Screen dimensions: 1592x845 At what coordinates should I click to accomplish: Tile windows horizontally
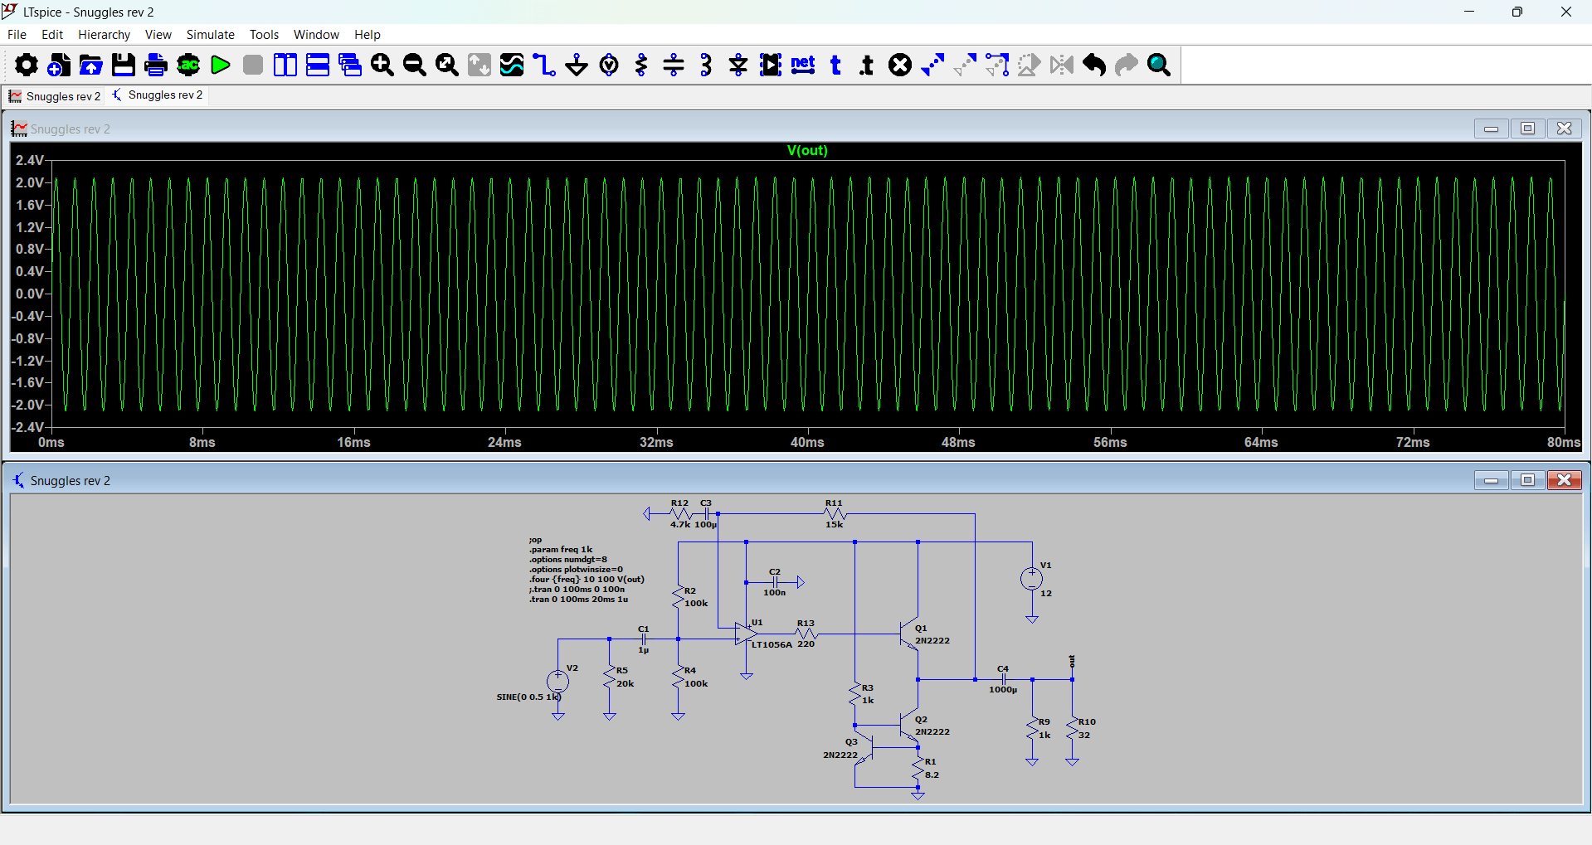(x=318, y=65)
